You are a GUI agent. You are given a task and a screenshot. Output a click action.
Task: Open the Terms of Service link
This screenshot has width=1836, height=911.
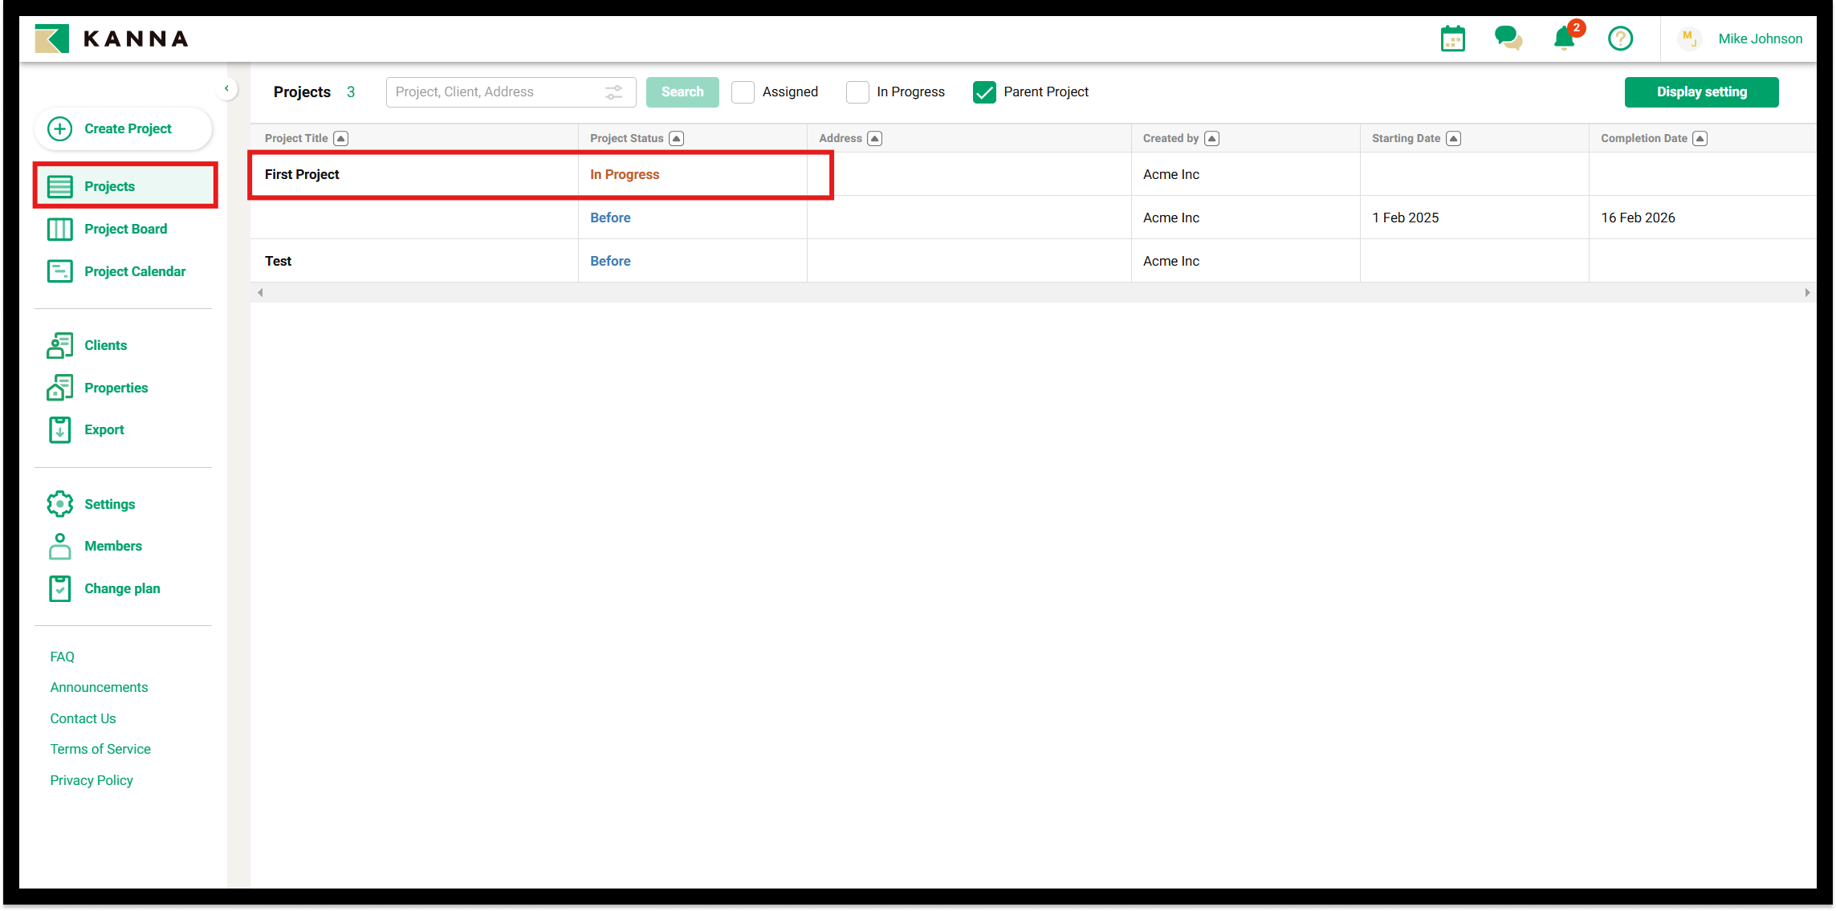[x=100, y=749]
